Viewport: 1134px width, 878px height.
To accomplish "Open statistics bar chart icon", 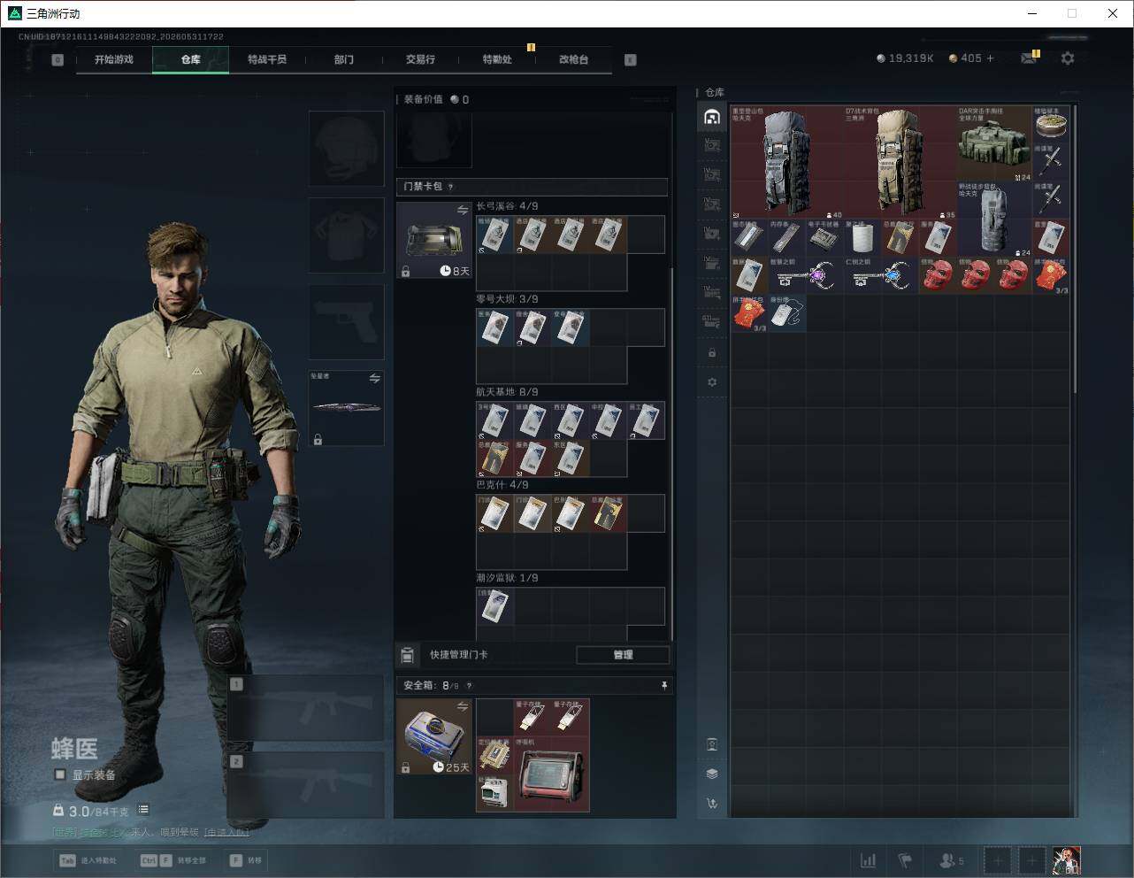I will tap(869, 860).
